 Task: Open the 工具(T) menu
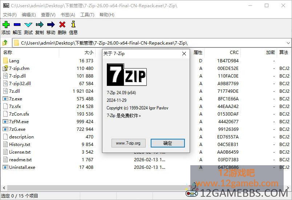(87, 14)
